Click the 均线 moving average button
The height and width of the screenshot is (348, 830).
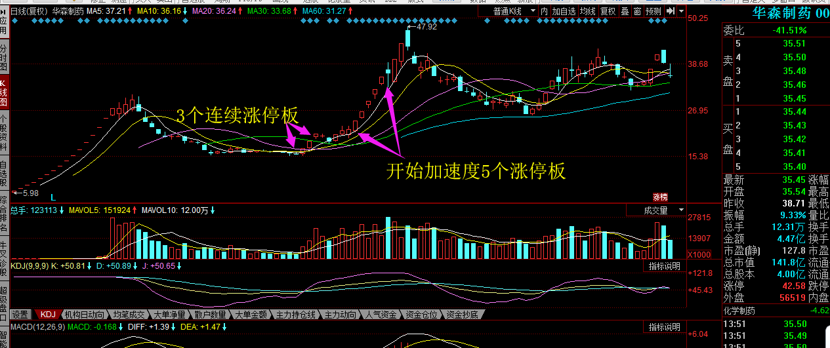(x=588, y=12)
